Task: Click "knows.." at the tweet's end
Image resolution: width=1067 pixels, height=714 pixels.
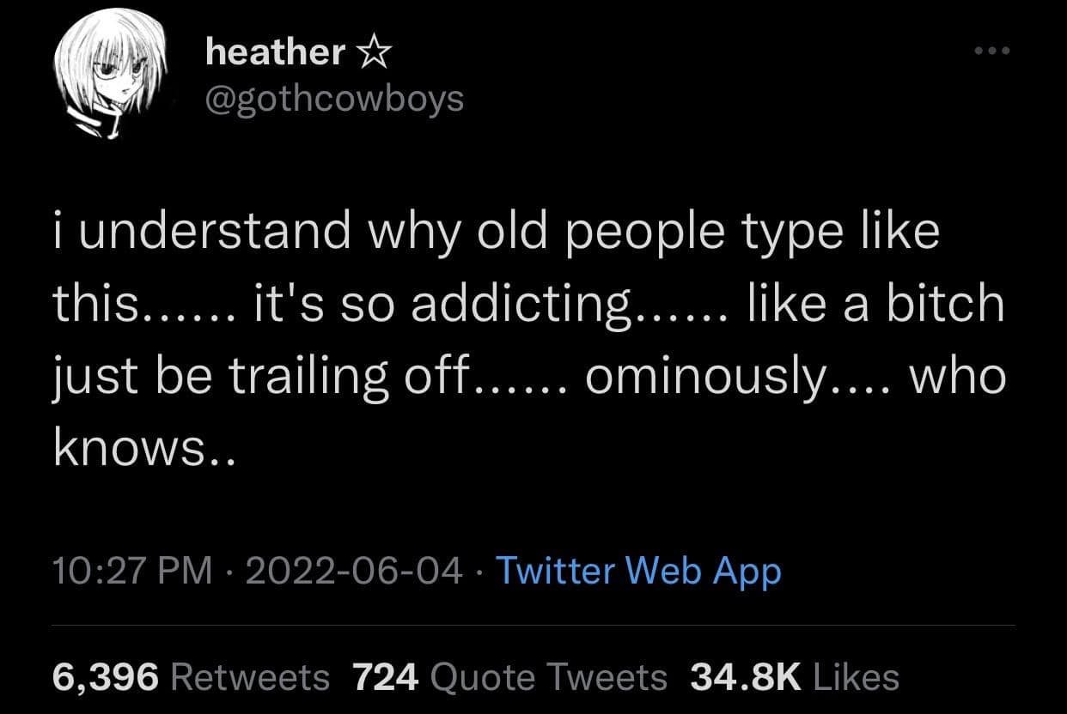Action: [143, 449]
